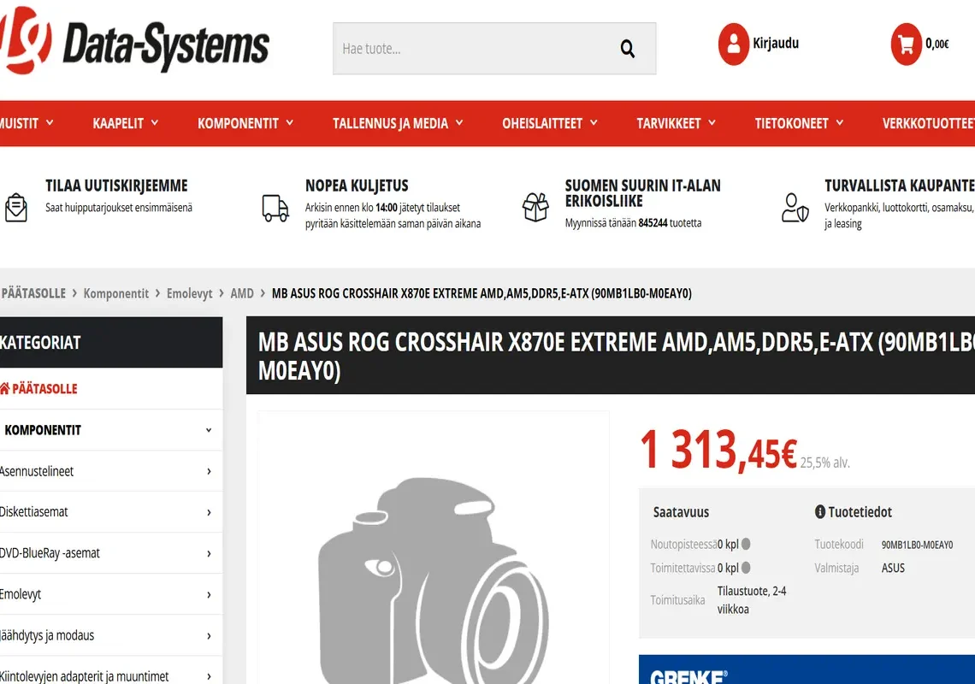Screen dimensions: 975x684
Task: Expand the Jäähdytys ja modaus arrow
Action: coord(209,635)
